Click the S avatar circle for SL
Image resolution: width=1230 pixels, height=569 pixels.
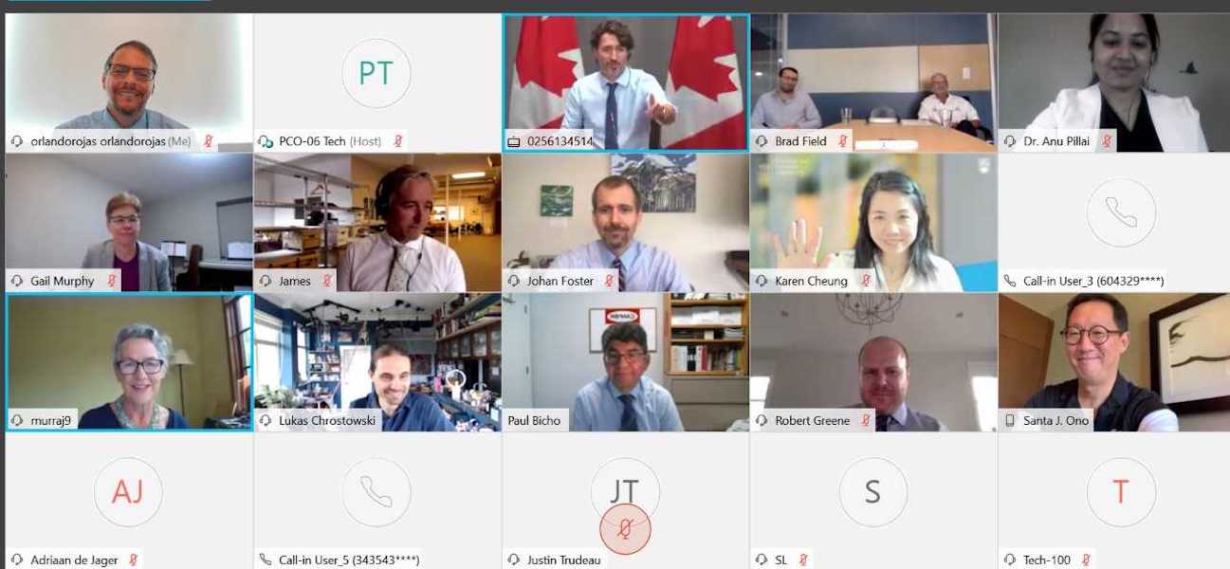872,492
